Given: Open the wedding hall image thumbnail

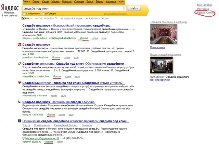Looking at the screenshot, I should [164, 34].
